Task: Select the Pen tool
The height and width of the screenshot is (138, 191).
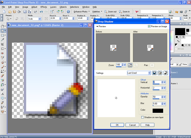Action: pos(2,103)
